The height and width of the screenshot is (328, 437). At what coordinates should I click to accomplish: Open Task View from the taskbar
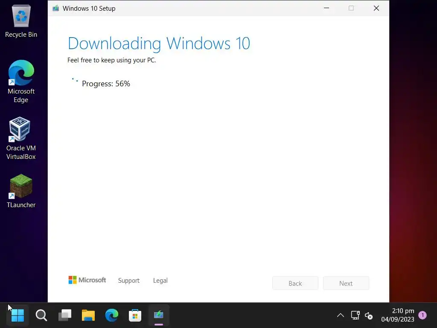pyautogui.click(x=65, y=316)
